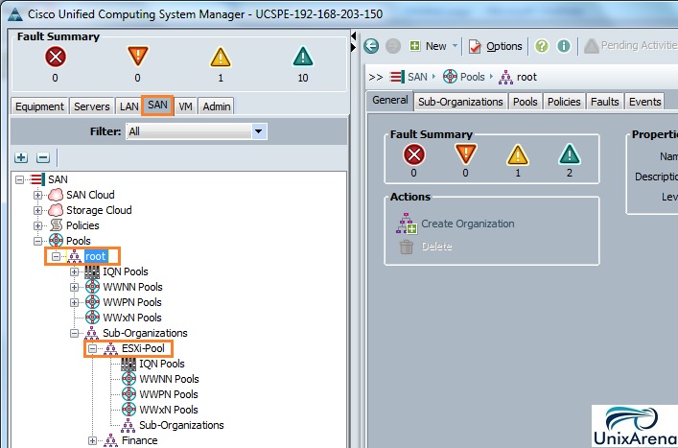Click the upper pane splitter arrow
The width and height of the screenshot is (678, 448).
coord(354,35)
